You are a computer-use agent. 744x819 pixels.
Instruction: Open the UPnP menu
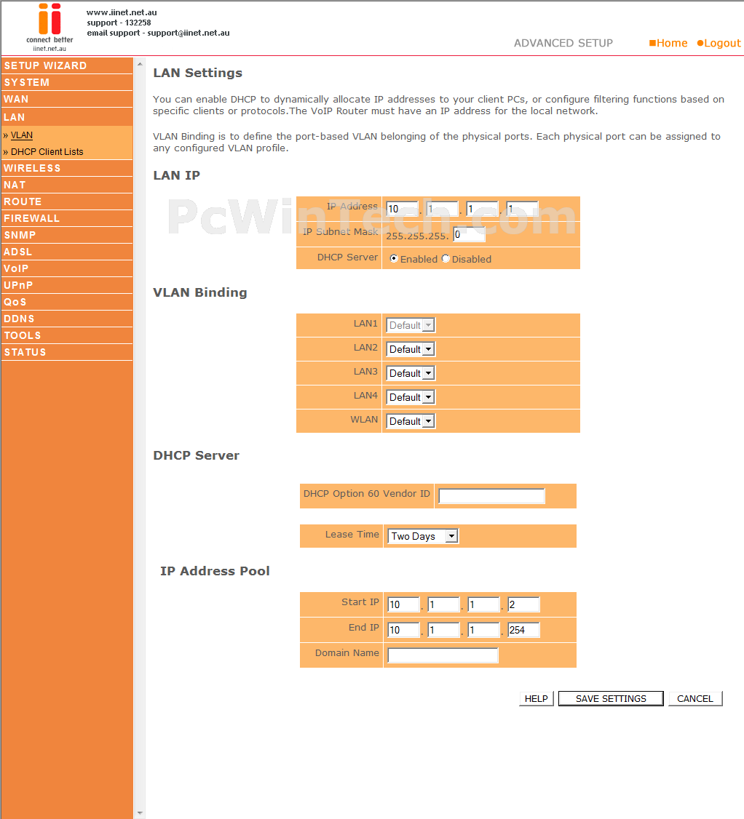(x=67, y=285)
